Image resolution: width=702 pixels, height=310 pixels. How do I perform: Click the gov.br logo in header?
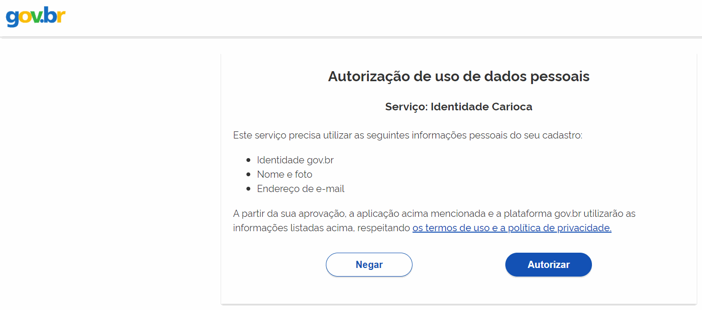[x=36, y=17]
